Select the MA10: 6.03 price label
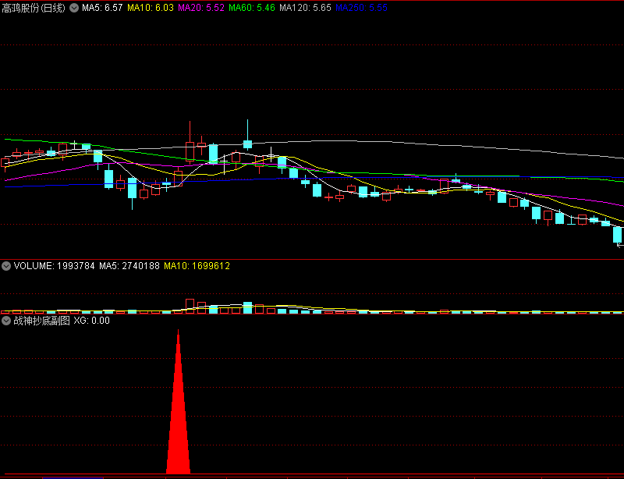 click(151, 8)
